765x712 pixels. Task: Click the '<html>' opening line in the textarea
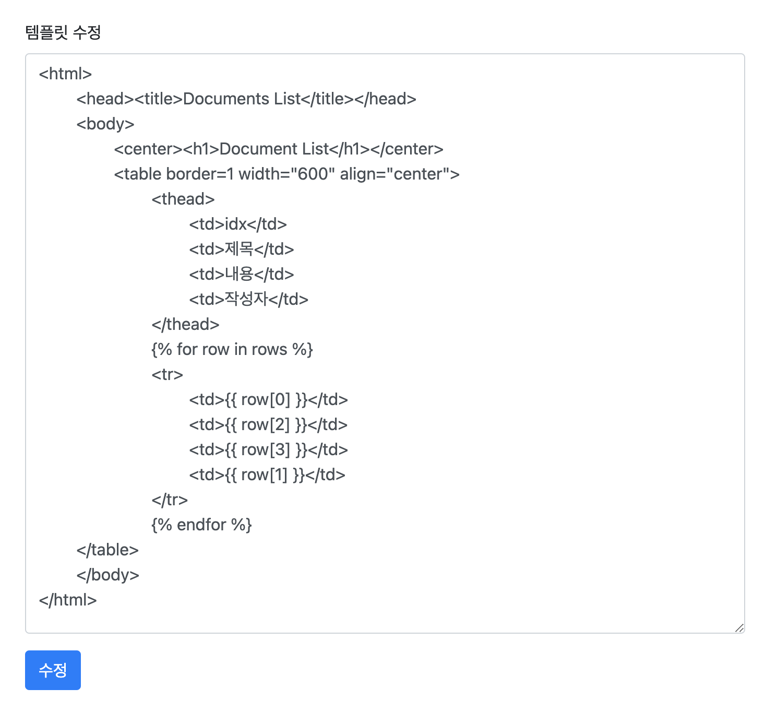pos(65,74)
